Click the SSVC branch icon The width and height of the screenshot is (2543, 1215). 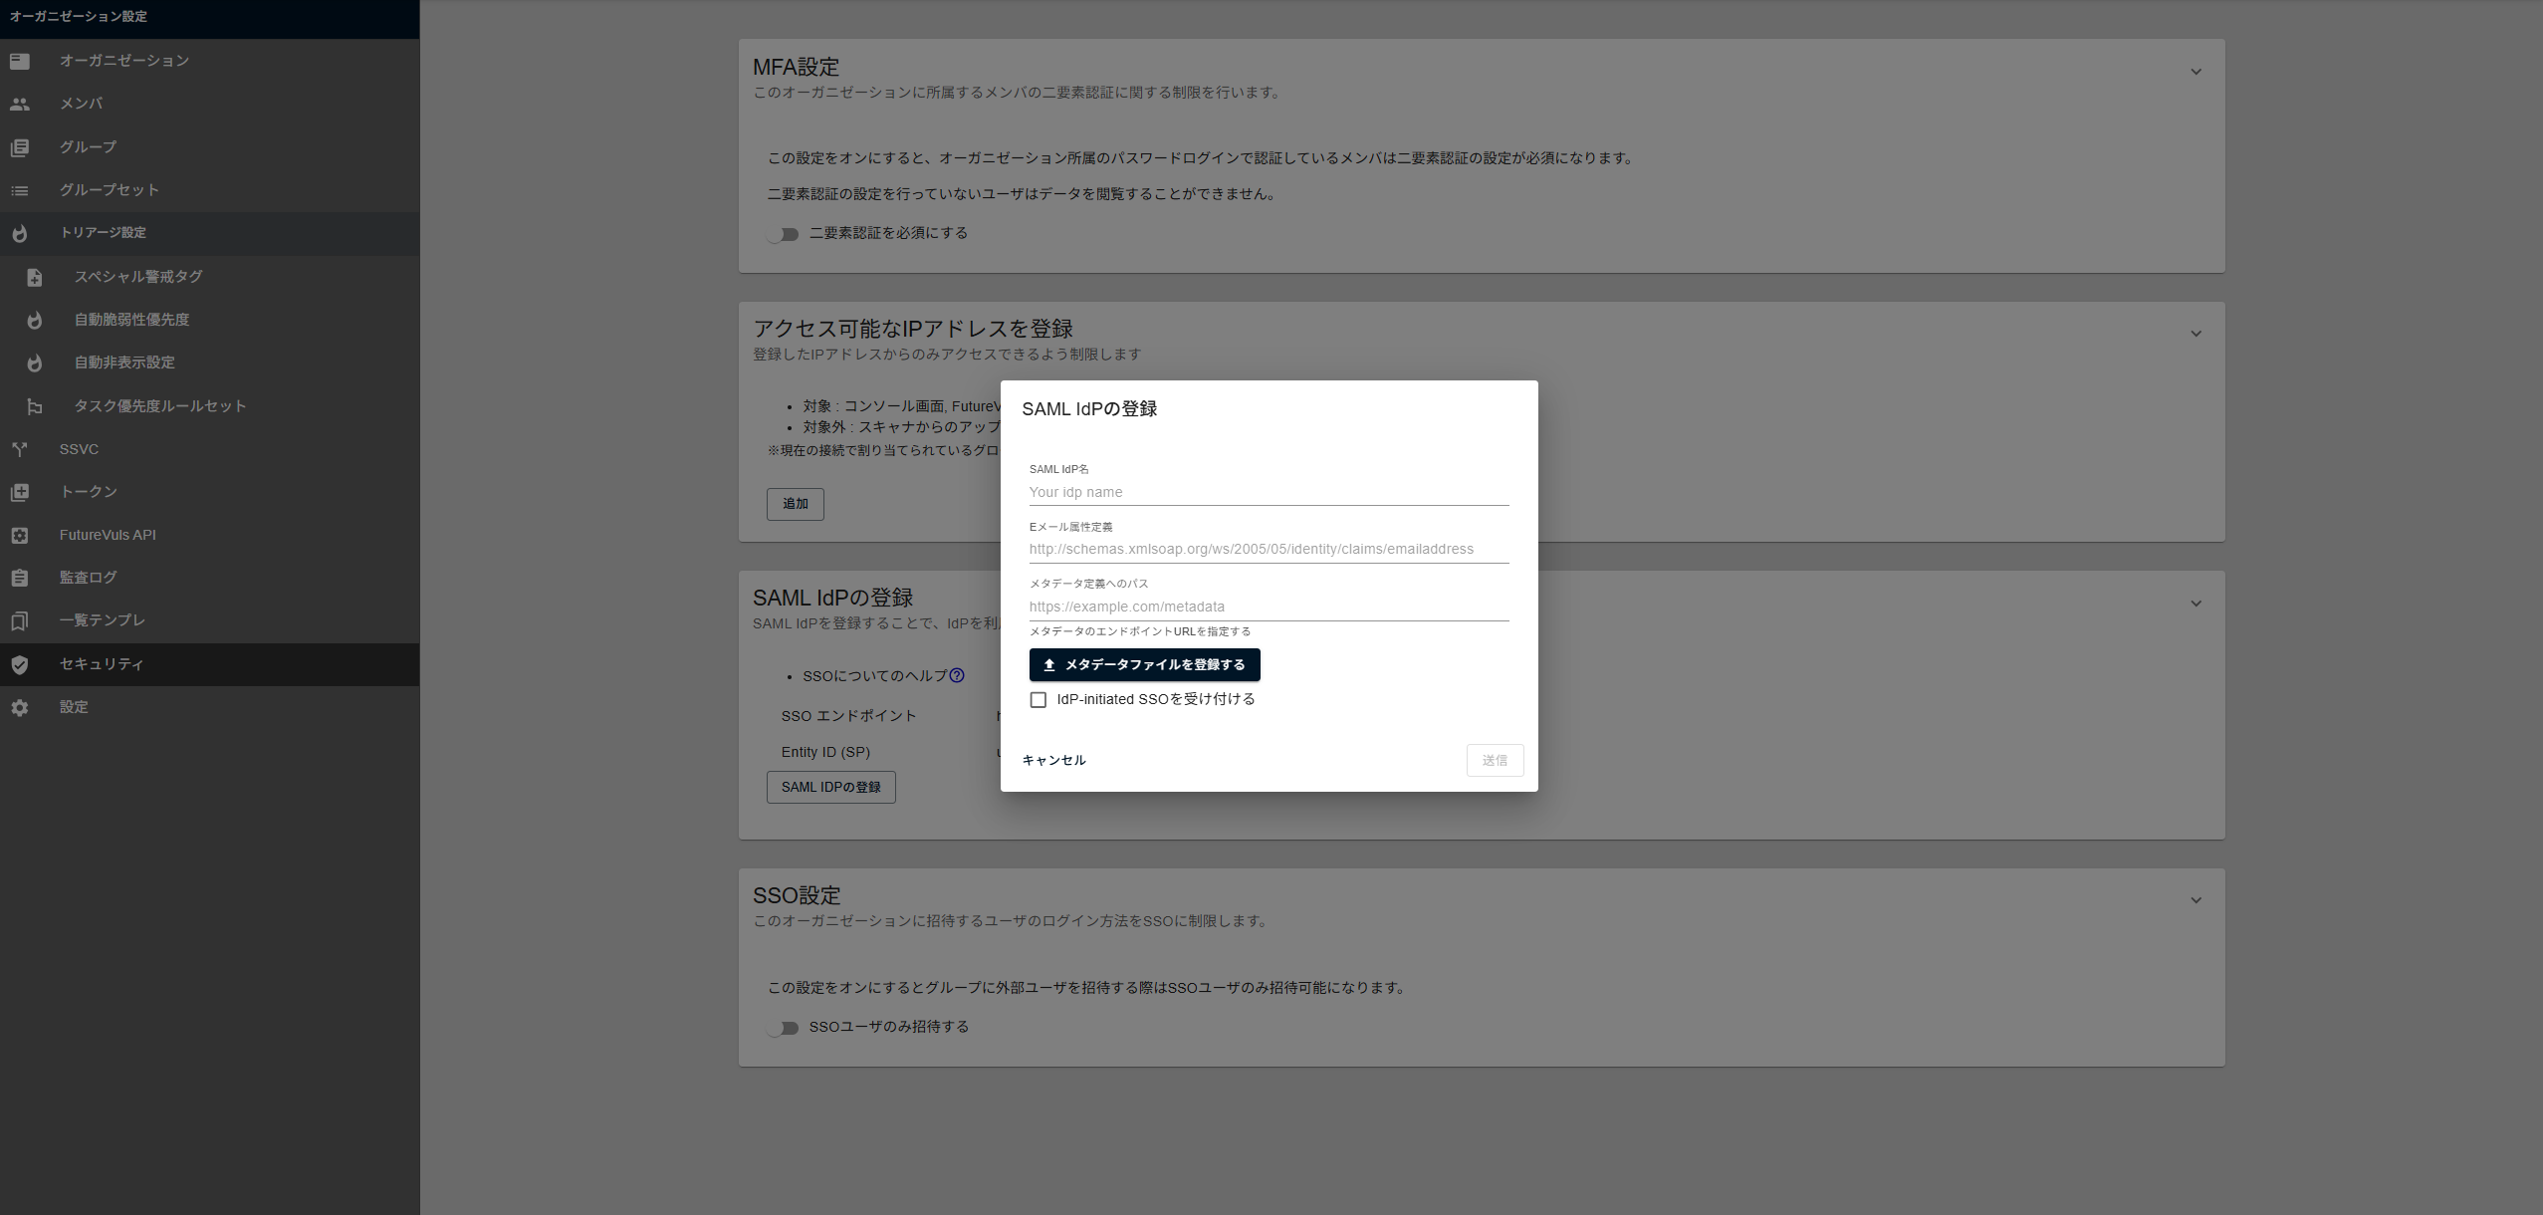pyautogui.click(x=20, y=449)
